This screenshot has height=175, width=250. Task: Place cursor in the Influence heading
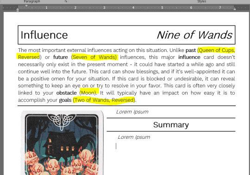point(44,35)
